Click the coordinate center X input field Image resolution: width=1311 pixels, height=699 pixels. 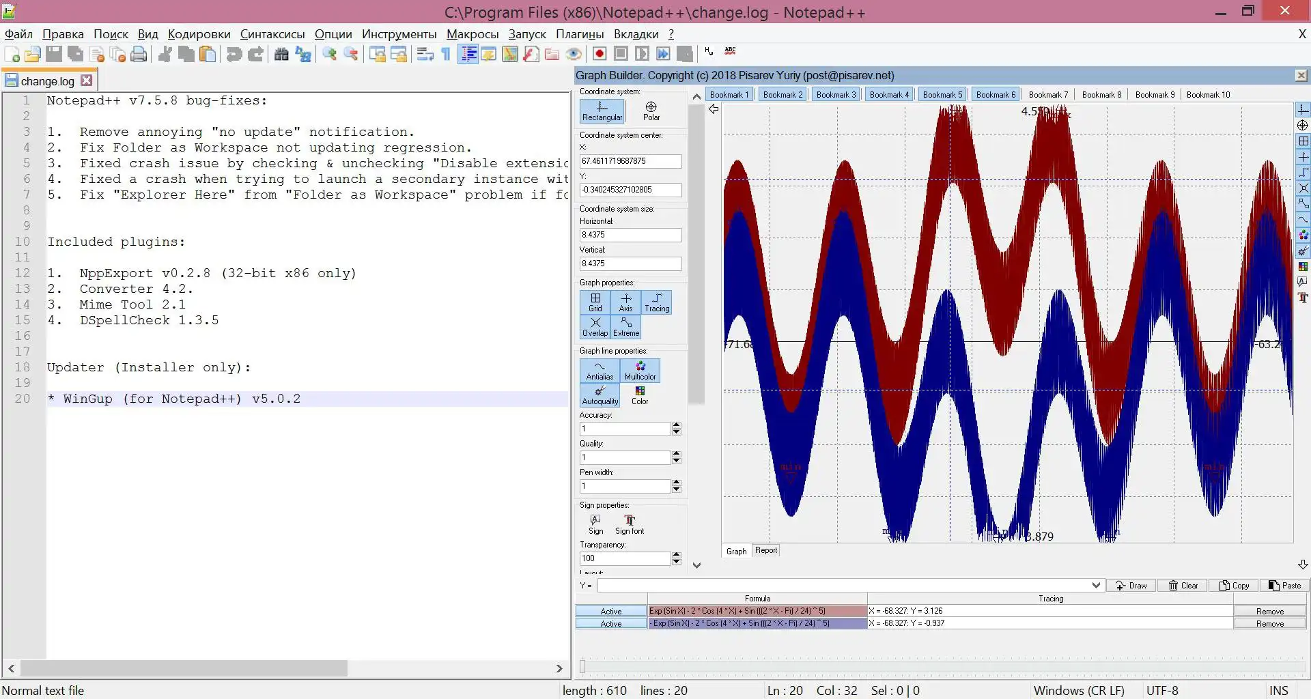630,161
